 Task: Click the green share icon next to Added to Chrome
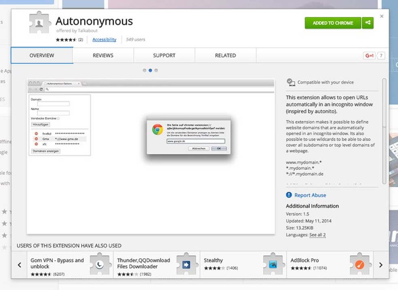[x=368, y=23]
